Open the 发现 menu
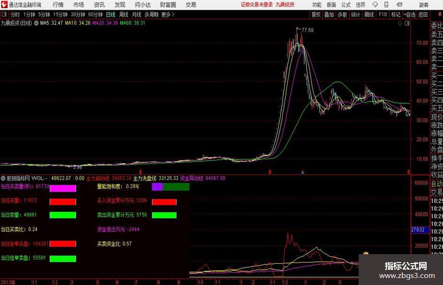Viewport: 443px width, 285px height. (x=120, y=5)
